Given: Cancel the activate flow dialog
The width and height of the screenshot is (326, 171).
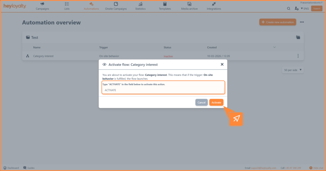Looking at the screenshot, I should tap(201, 102).
